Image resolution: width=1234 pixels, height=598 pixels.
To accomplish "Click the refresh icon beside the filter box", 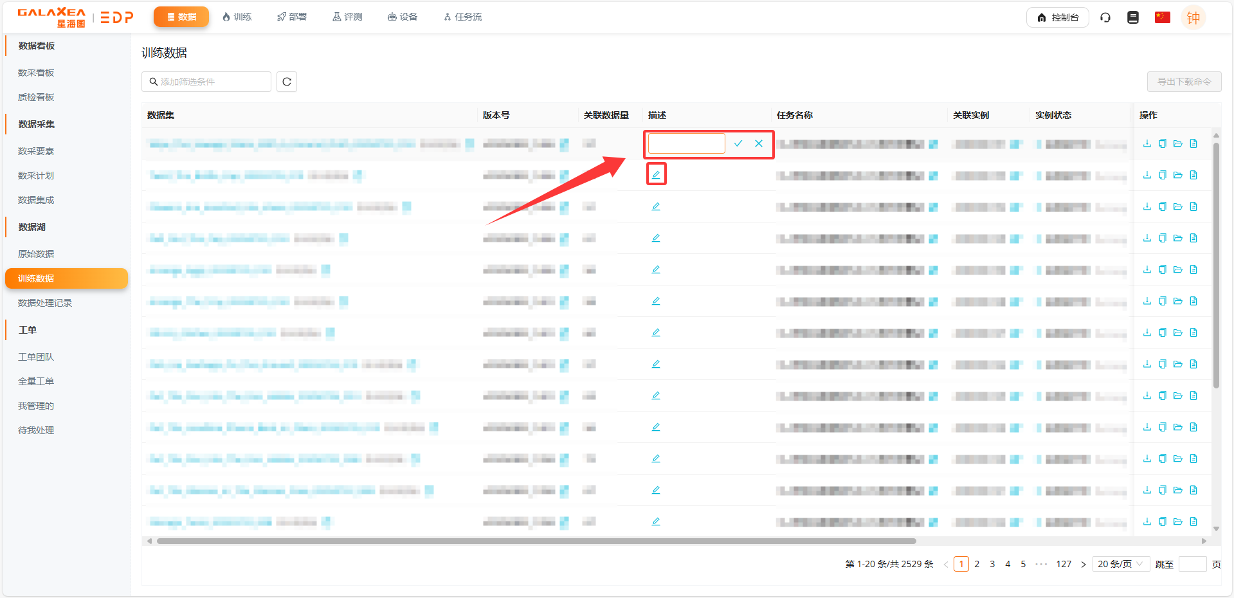I will [287, 82].
